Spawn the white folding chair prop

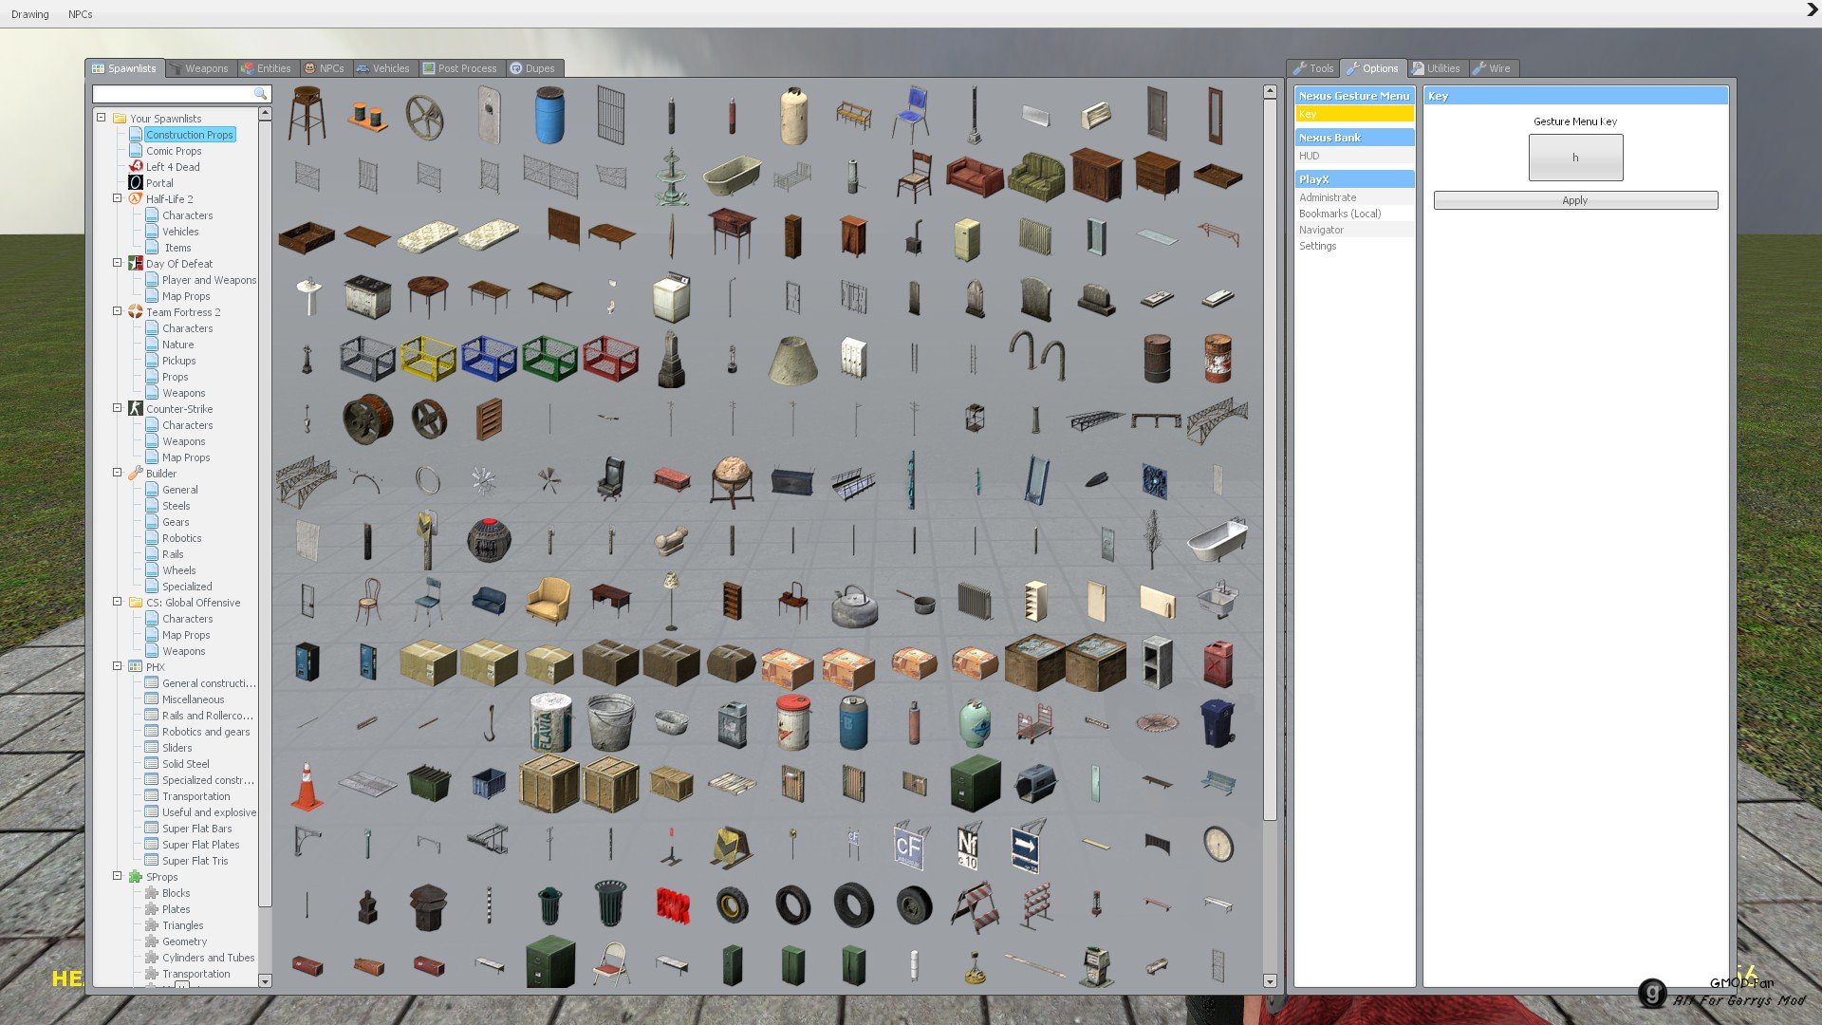pos(610,964)
